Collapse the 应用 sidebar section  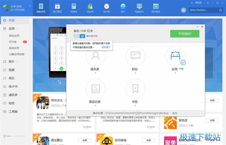click(x=17, y=29)
